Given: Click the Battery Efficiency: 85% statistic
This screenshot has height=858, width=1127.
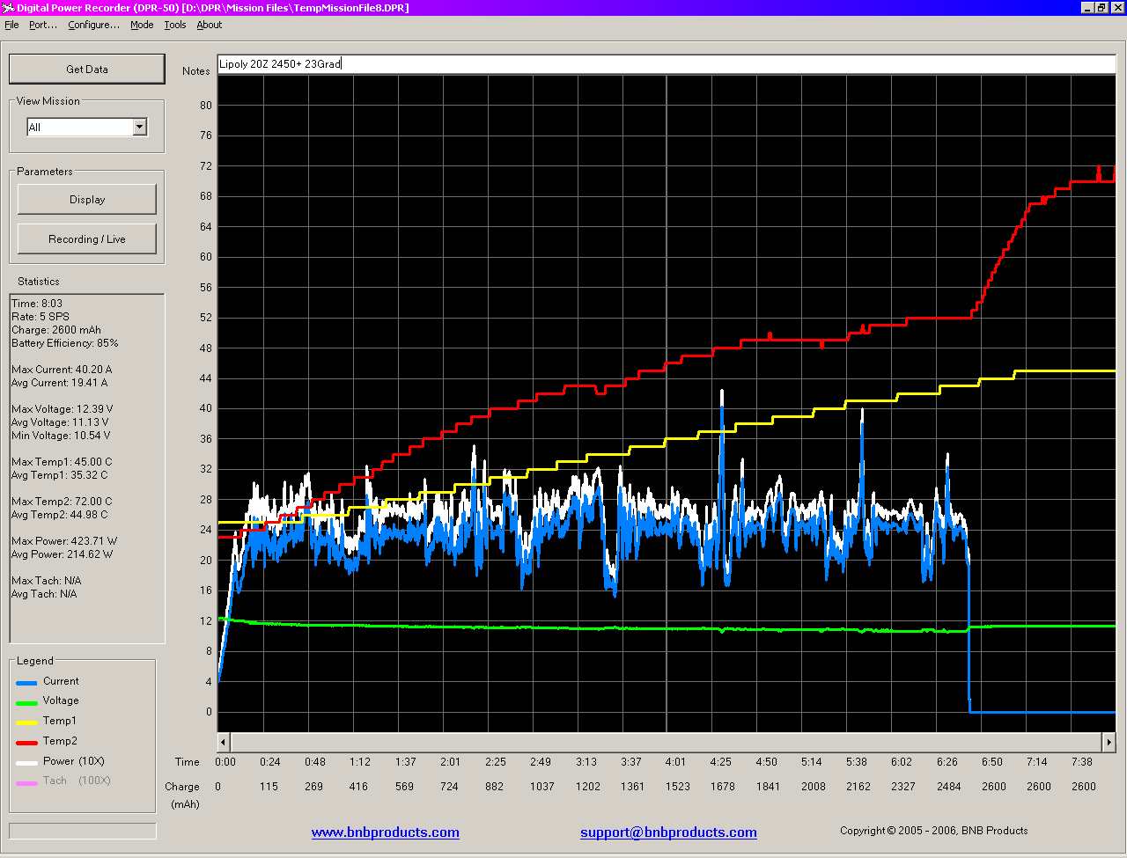Looking at the screenshot, I should (65, 343).
